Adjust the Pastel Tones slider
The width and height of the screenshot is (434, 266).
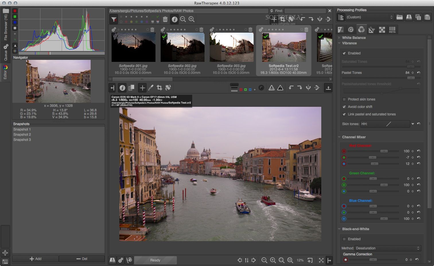(411, 78)
